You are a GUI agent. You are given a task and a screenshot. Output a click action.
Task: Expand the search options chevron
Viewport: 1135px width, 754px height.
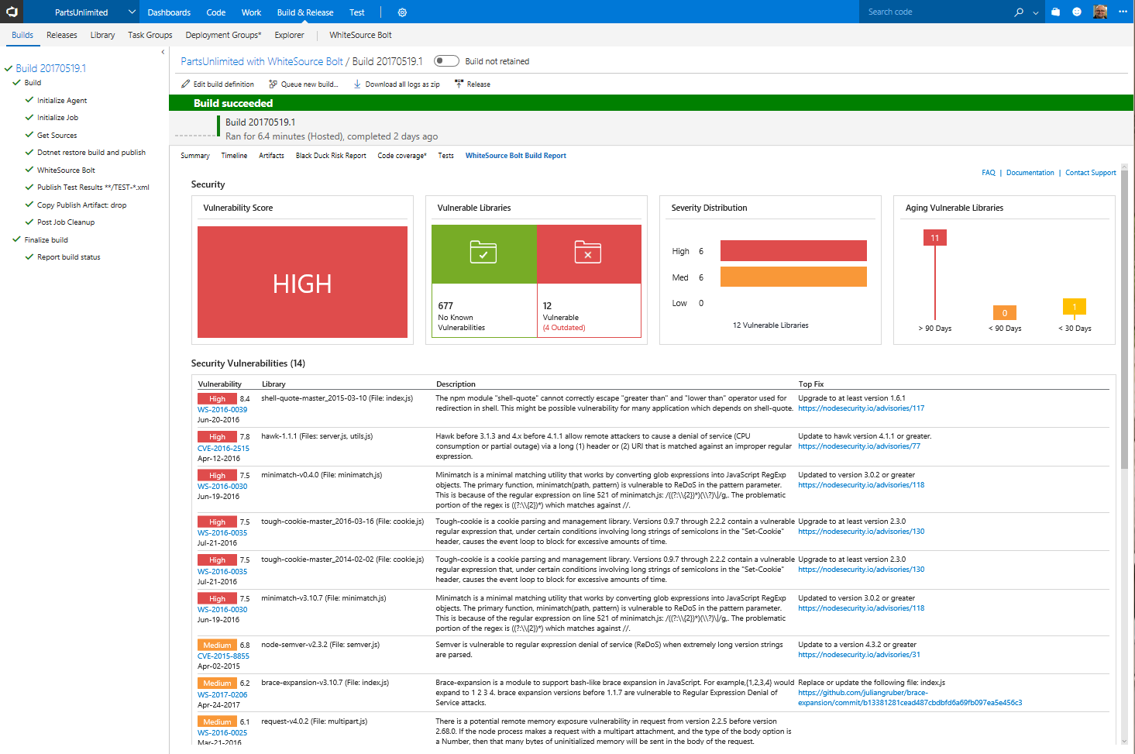pyautogui.click(x=1036, y=12)
